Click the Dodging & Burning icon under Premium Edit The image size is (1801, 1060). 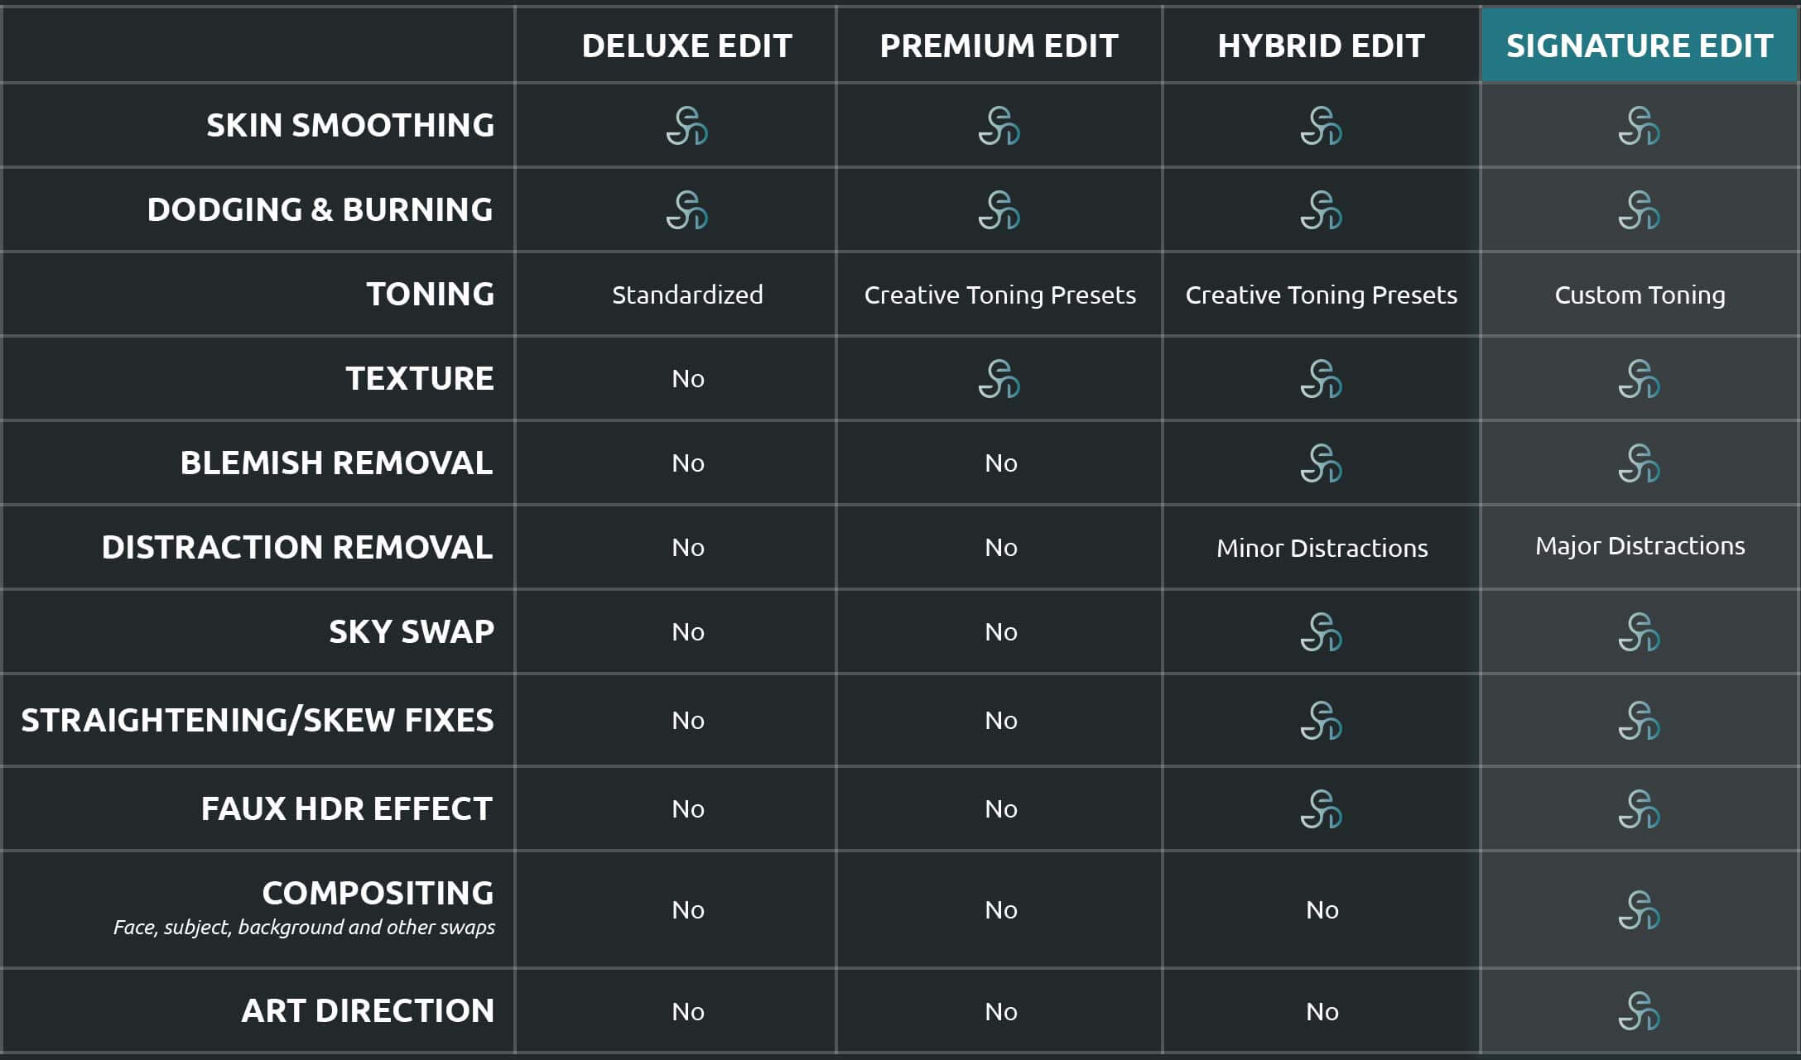(x=999, y=210)
